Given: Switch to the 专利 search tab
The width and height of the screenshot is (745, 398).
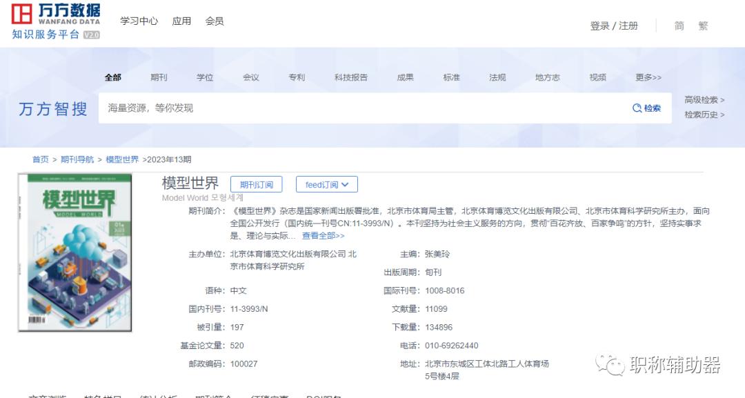Looking at the screenshot, I should (x=297, y=77).
